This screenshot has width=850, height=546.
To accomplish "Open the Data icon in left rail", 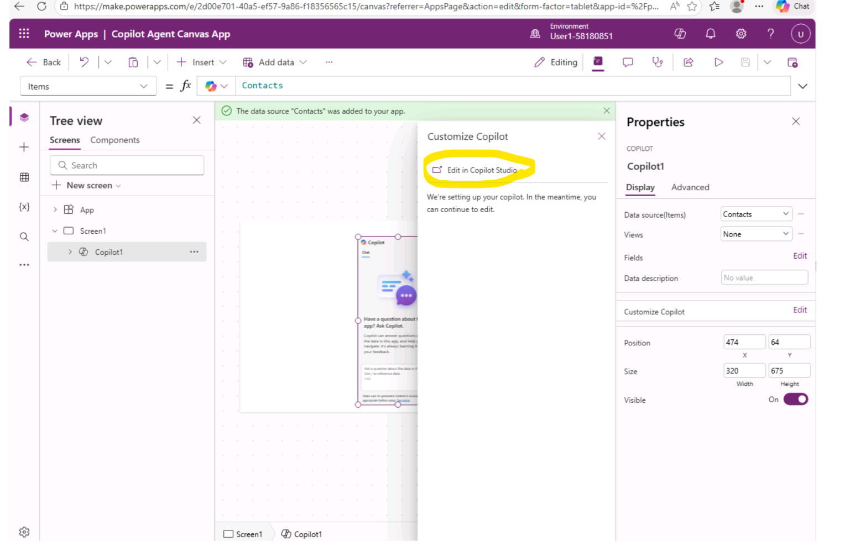I will tap(24, 177).
